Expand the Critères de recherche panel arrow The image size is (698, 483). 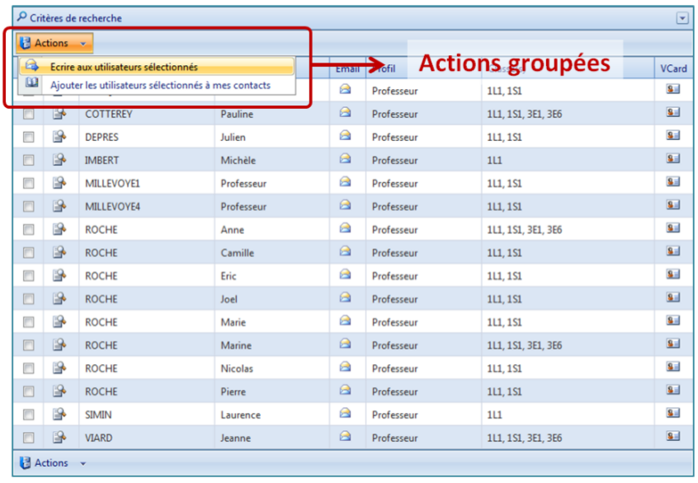coord(681,18)
